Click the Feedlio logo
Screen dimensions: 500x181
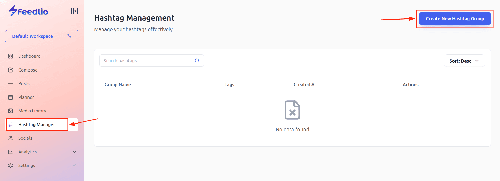[28, 11]
